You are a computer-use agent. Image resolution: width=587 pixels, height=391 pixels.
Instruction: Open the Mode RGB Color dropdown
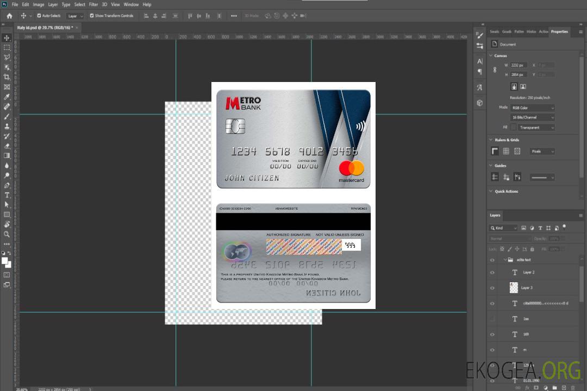coord(533,108)
